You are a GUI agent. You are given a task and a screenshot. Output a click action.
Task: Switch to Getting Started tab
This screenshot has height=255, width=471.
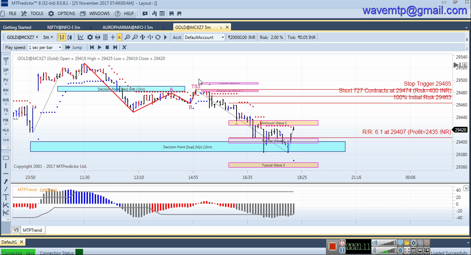pyautogui.click(x=17, y=27)
